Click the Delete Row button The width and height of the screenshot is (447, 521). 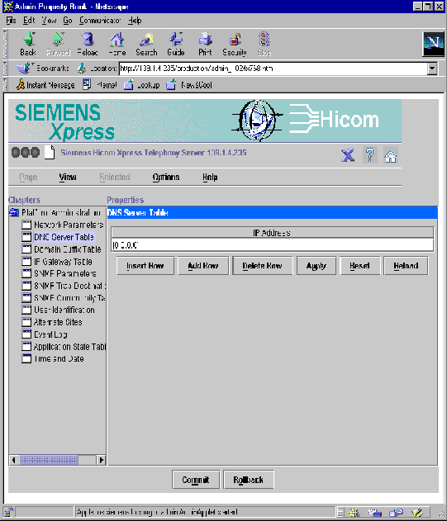click(x=263, y=266)
